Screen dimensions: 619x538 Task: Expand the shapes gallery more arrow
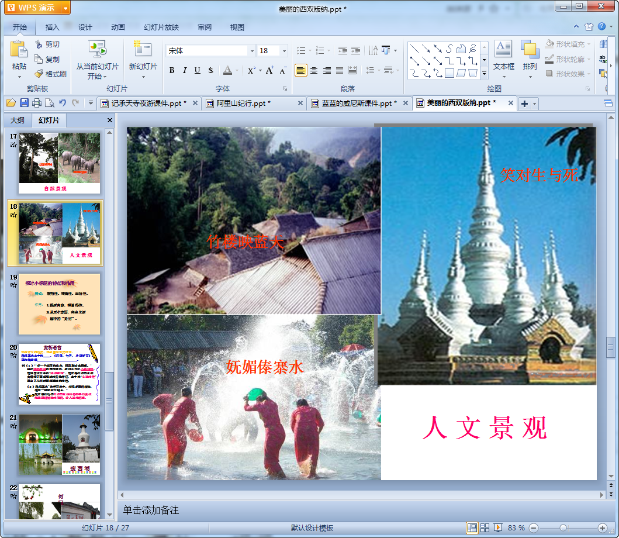pos(484,74)
